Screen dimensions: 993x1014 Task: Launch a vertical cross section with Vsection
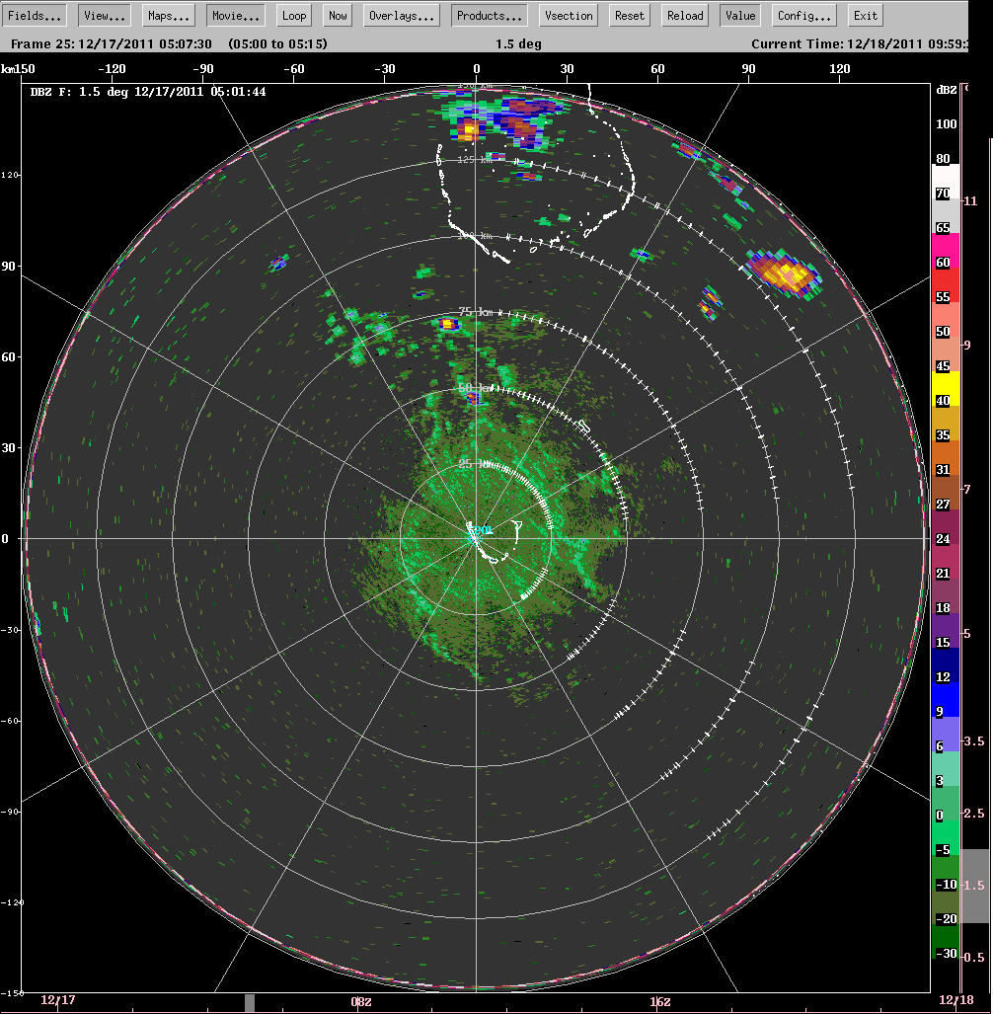click(567, 15)
